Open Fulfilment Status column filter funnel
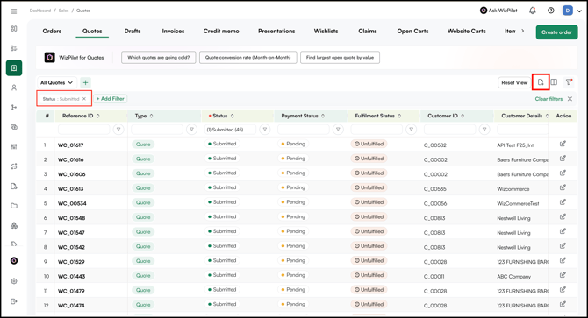This screenshot has width=588, height=318. (411, 130)
